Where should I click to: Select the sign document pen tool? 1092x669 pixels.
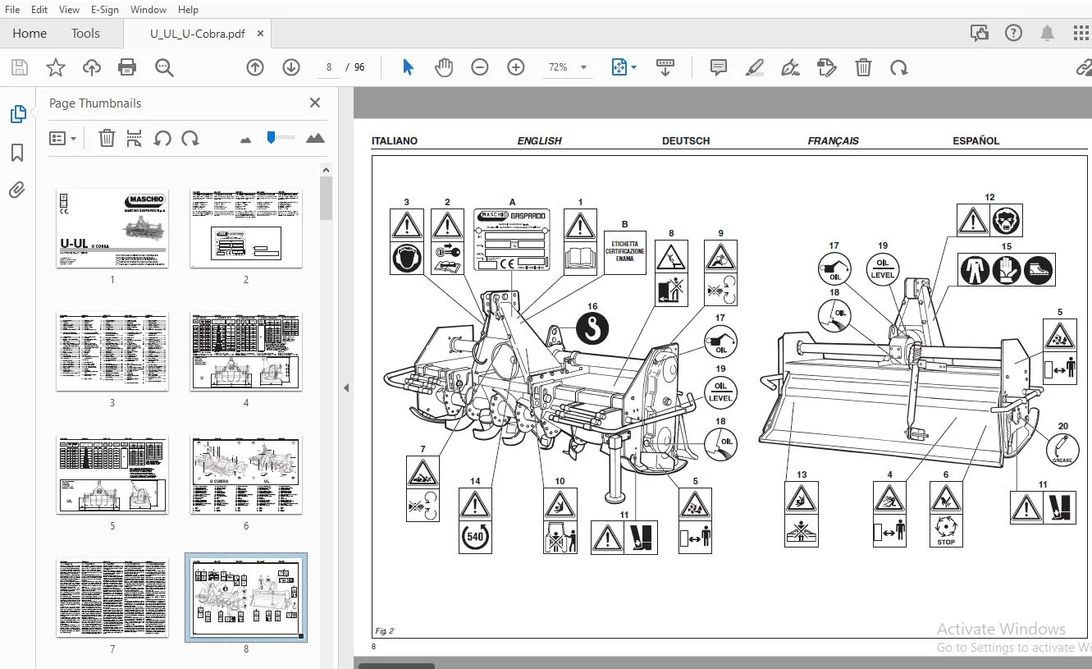tap(791, 67)
